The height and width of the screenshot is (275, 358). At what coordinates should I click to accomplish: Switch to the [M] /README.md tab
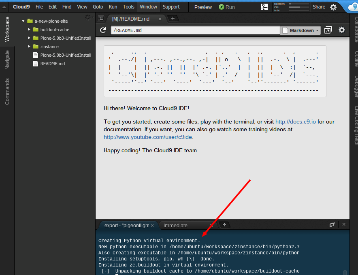pyautogui.click(x=130, y=19)
